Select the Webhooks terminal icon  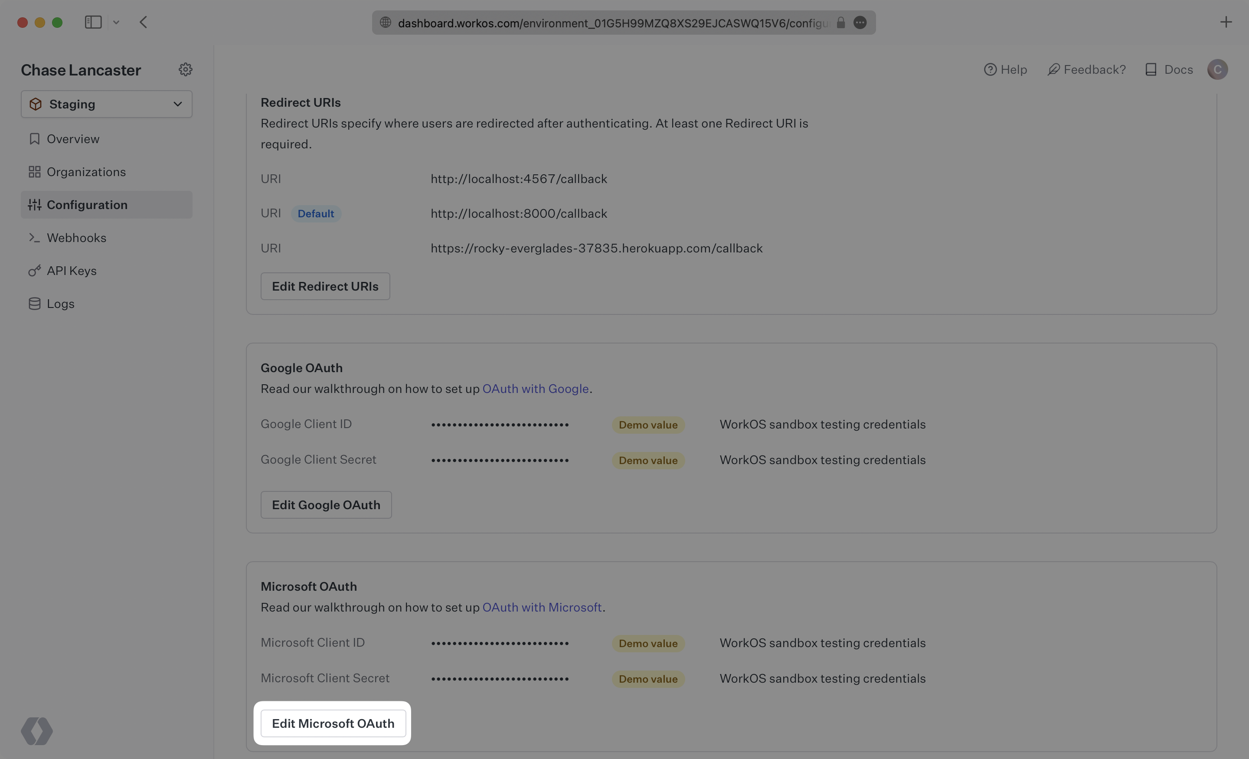(34, 237)
